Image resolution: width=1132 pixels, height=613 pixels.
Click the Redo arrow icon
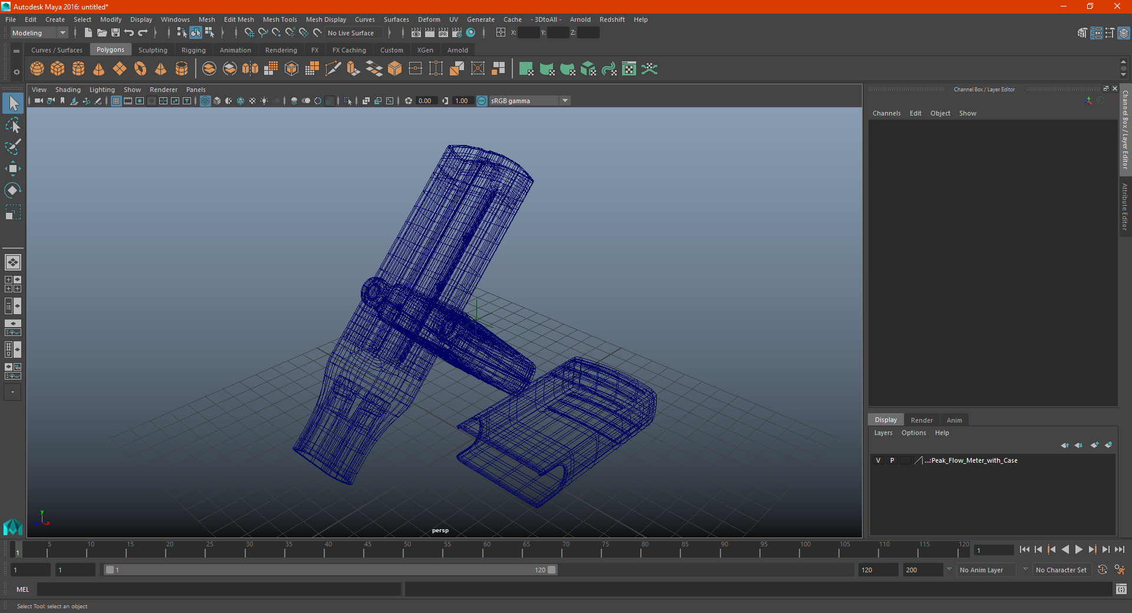pyautogui.click(x=143, y=33)
